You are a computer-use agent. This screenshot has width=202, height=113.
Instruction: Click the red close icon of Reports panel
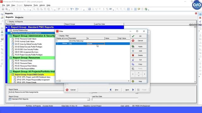(196, 13)
